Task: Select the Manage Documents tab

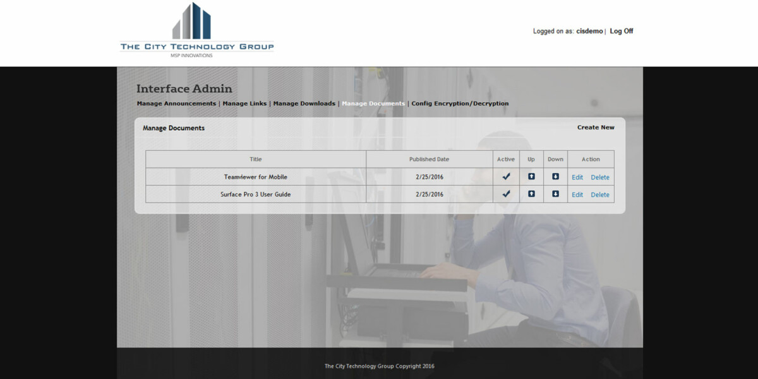Action: tap(373, 103)
